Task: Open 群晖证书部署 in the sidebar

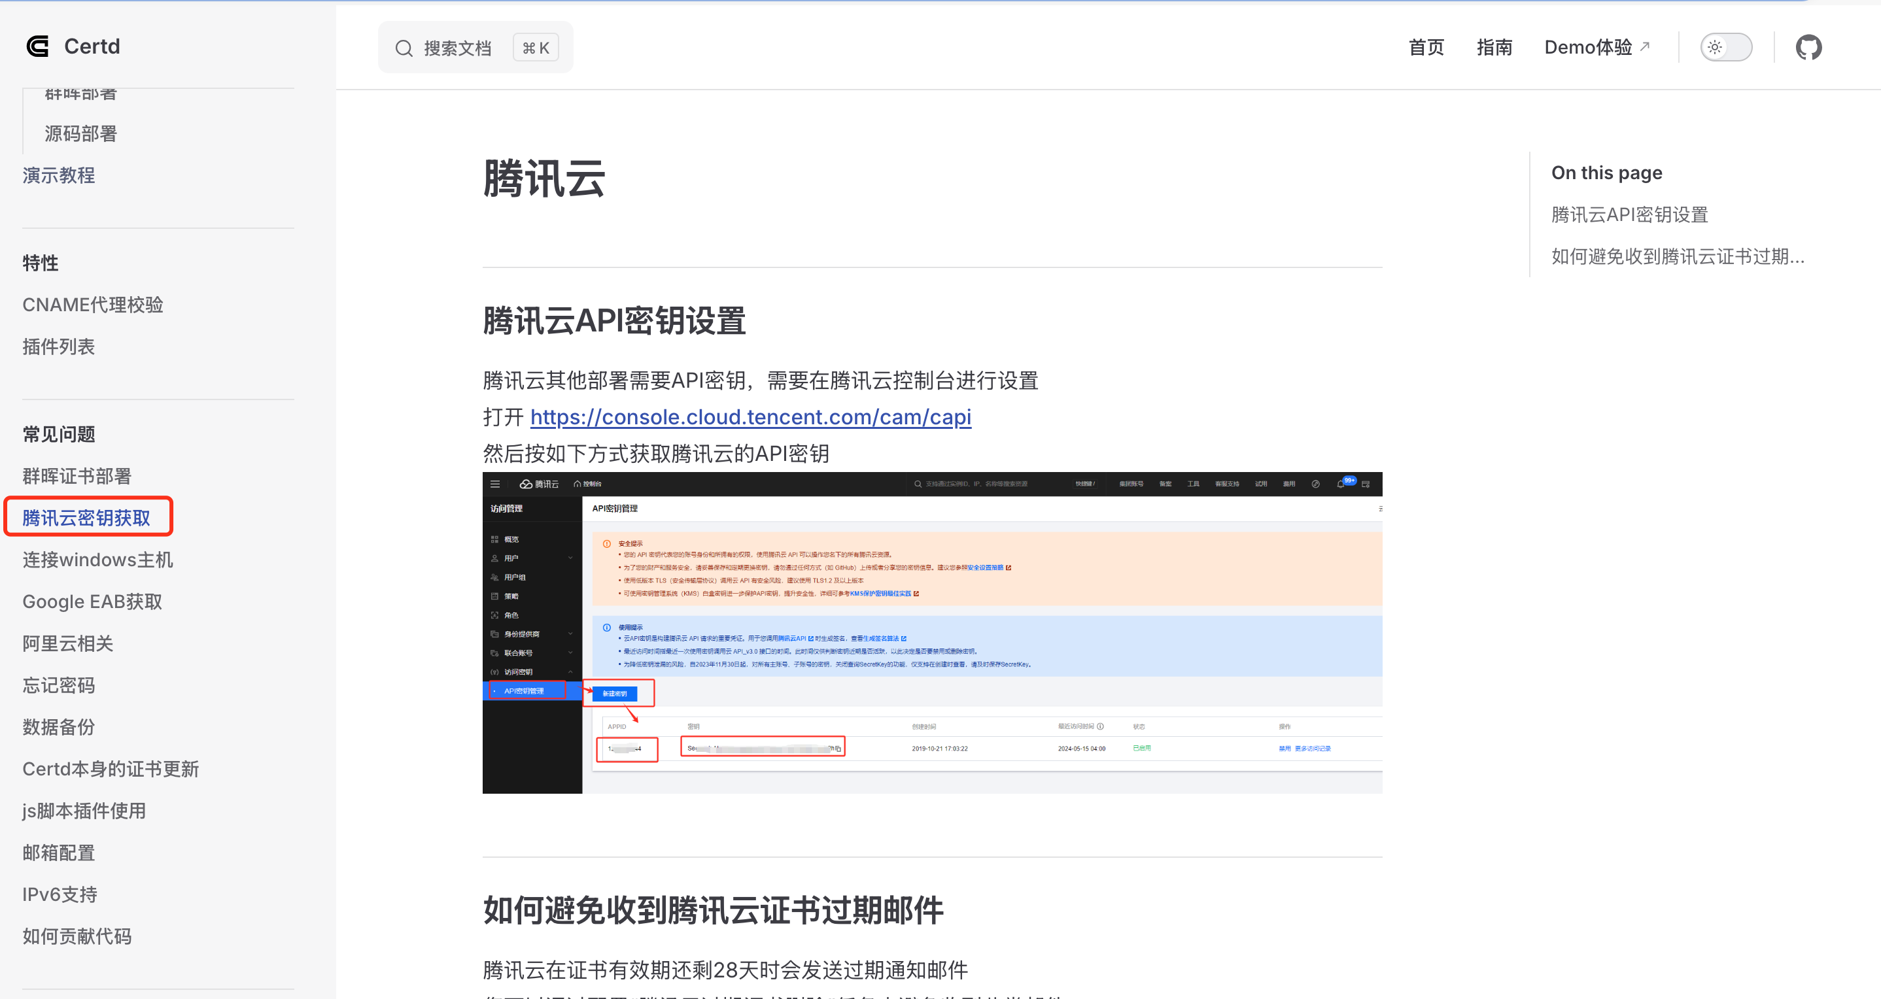Action: 77,476
